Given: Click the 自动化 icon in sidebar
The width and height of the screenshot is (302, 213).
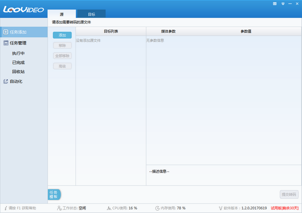Looking at the screenshot, I should [6, 81].
